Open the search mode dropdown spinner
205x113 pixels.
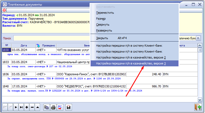click(x=198, y=38)
